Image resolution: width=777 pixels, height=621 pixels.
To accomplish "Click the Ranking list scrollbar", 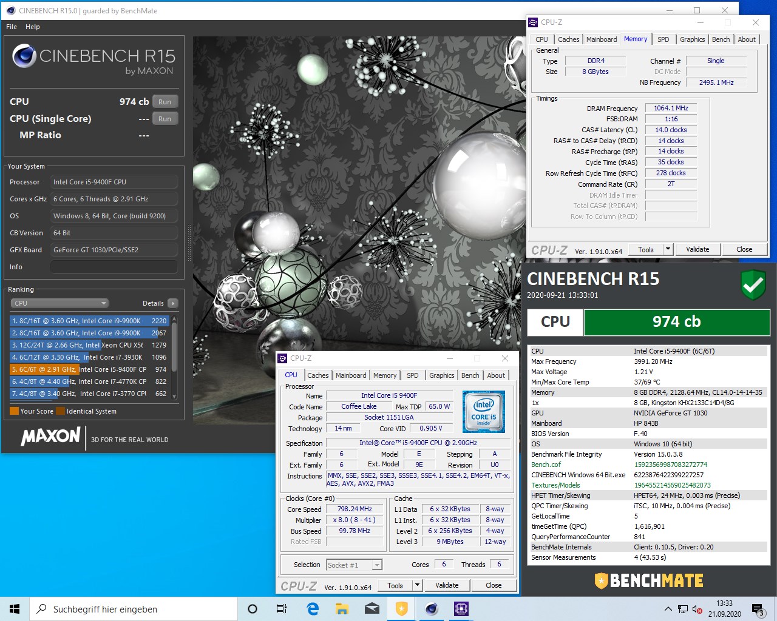I will pyautogui.click(x=174, y=357).
